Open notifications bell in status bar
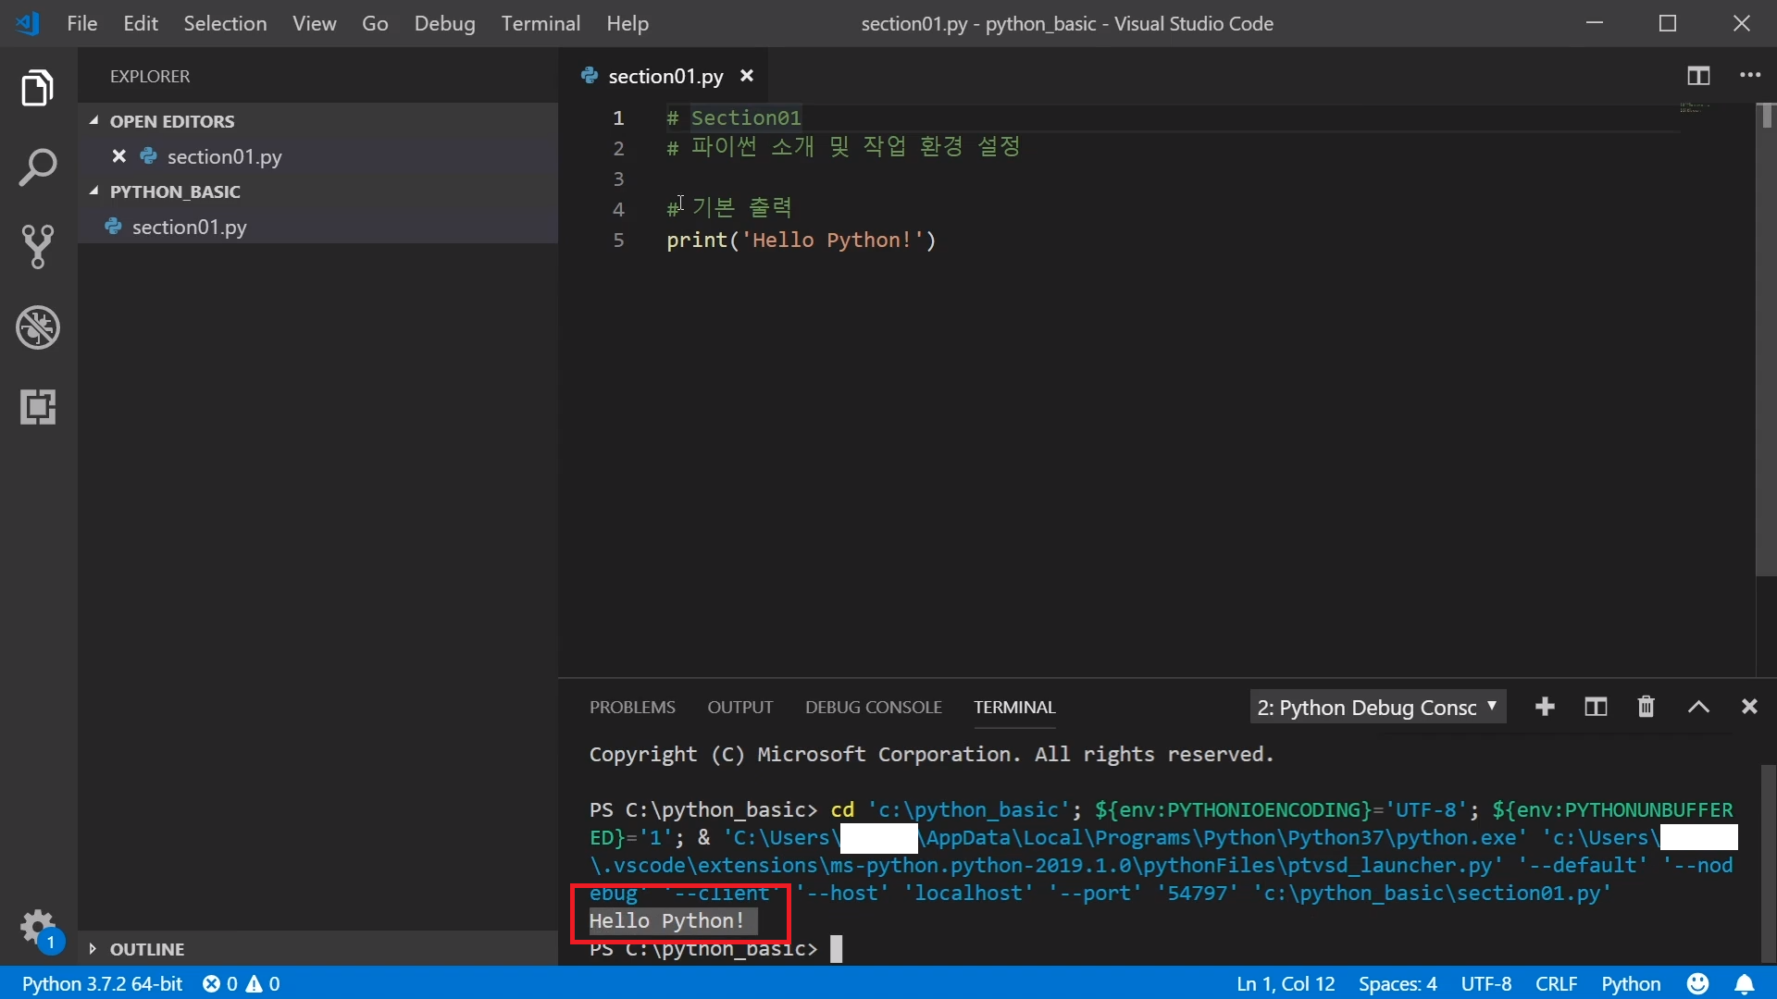Viewport: 1777px width, 999px height. point(1744,984)
